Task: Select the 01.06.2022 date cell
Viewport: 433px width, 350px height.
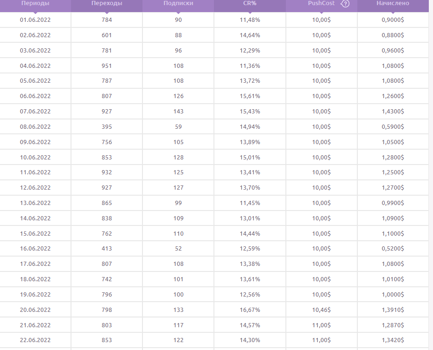Action: pos(35,20)
